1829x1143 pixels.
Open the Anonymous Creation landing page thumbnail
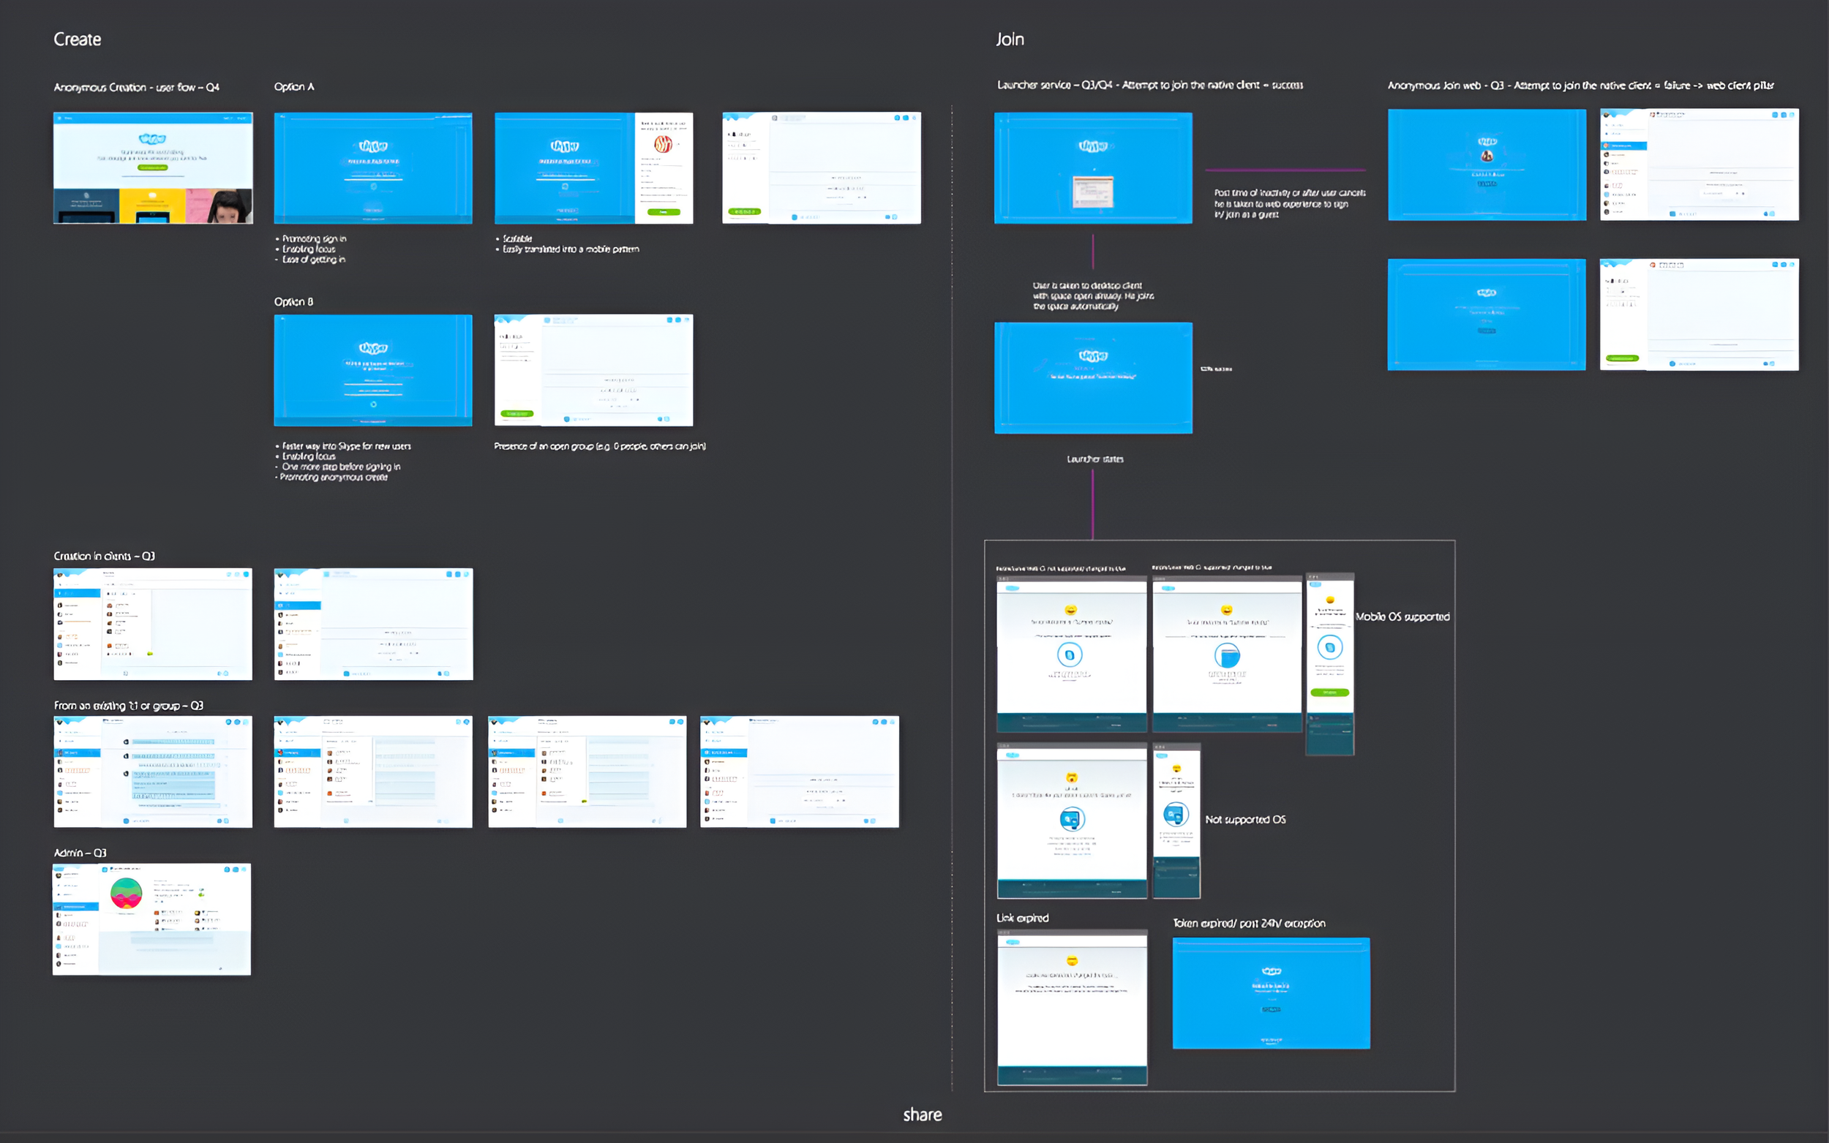tap(153, 167)
